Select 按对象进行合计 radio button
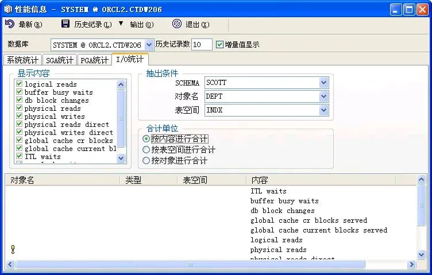 (x=146, y=161)
